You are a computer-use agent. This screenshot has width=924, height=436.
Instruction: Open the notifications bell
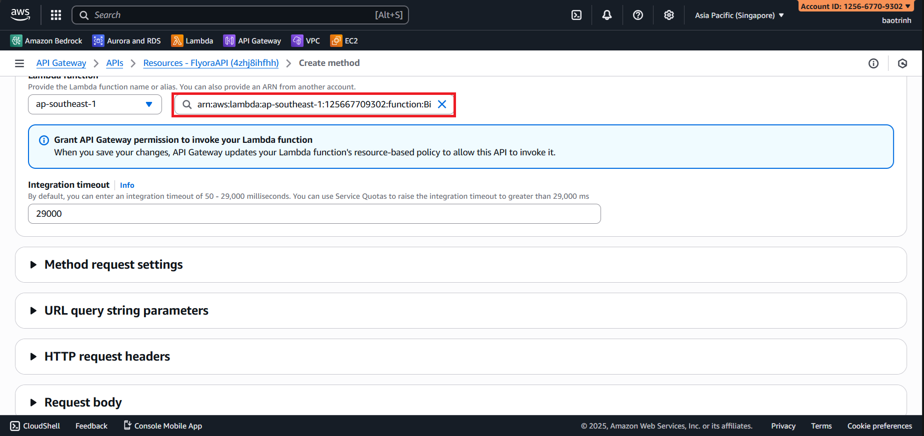tap(607, 15)
